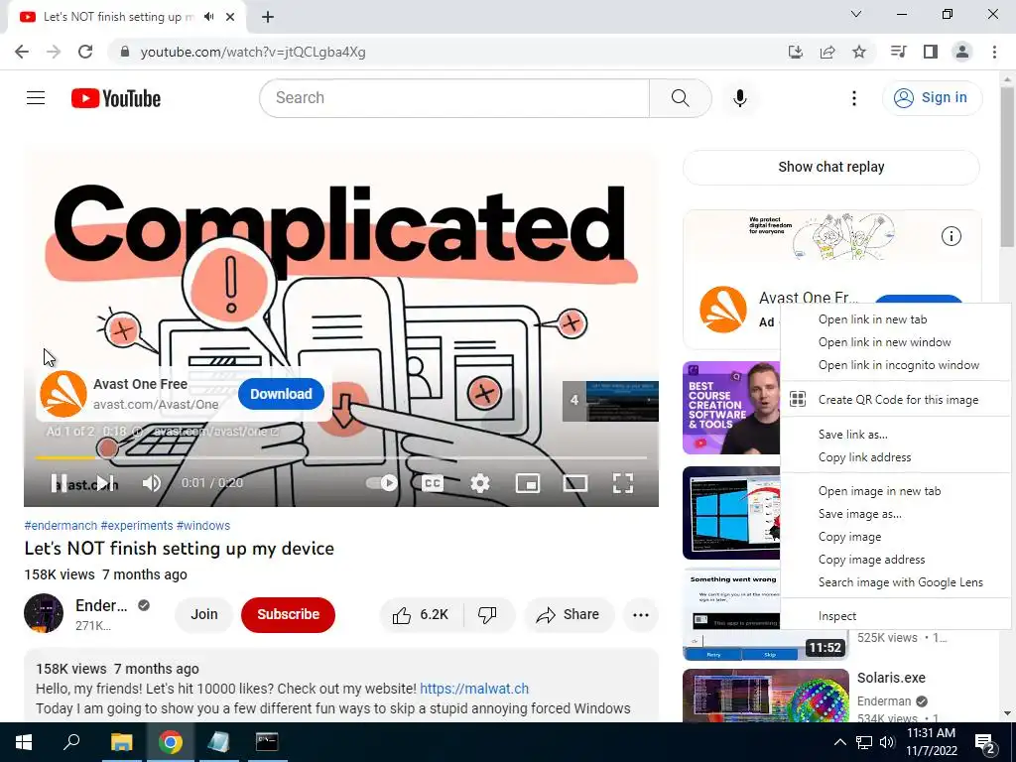Click the red Subscribe button
Screen dimensions: 1016x762
coord(289,614)
